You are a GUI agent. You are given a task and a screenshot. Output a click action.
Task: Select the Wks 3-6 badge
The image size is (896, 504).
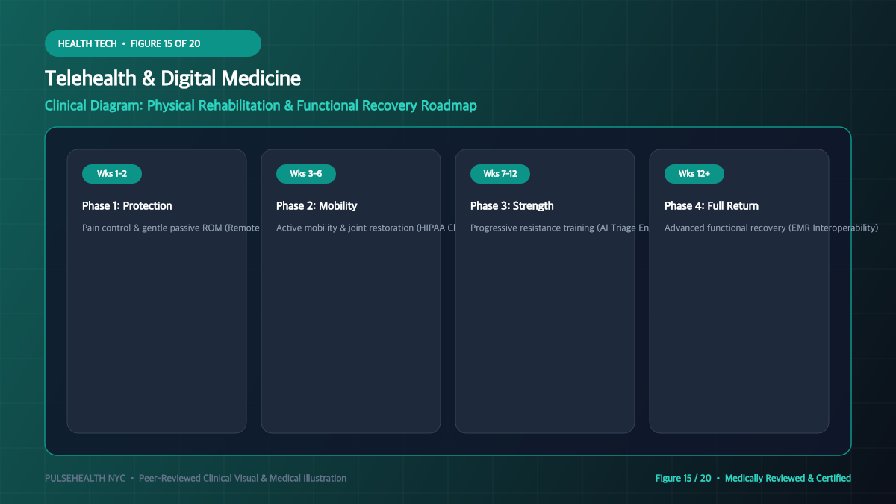pos(306,174)
